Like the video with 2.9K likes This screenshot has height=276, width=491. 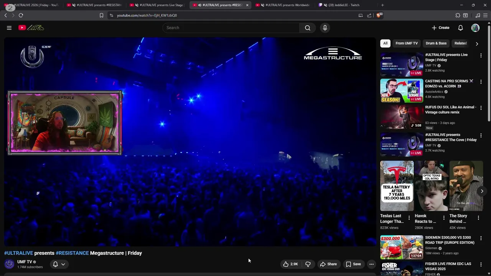[290, 264]
